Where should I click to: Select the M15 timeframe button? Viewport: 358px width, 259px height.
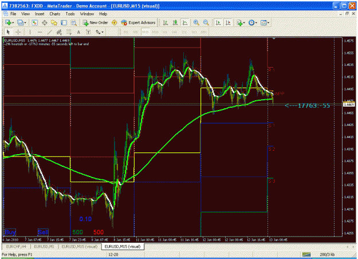145,32
